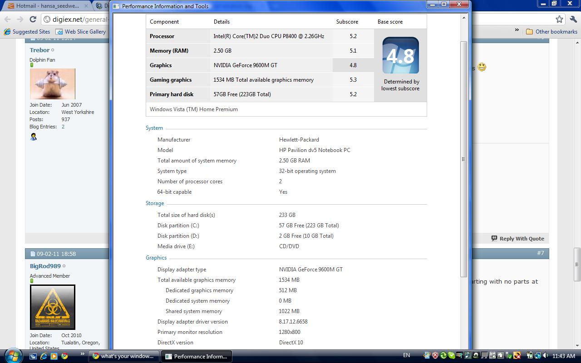Image resolution: width=581 pixels, height=363 pixels.
Task: Click the scroll-up arrow in the Performance window
Action: (x=463, y=18)
